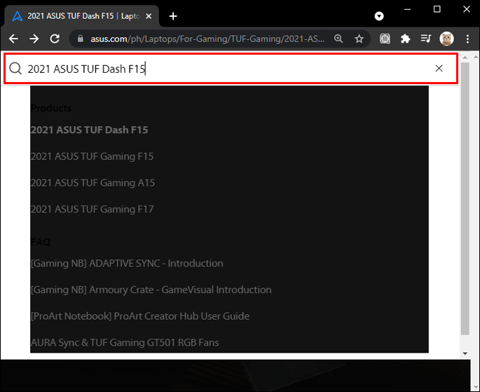
Task: Open suggestion 2021 ASUS TUF Gaming A15
Action: (x=92, y=183)
